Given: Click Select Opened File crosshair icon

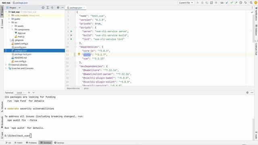Looking at the screenshot, I should coord(43,8).
